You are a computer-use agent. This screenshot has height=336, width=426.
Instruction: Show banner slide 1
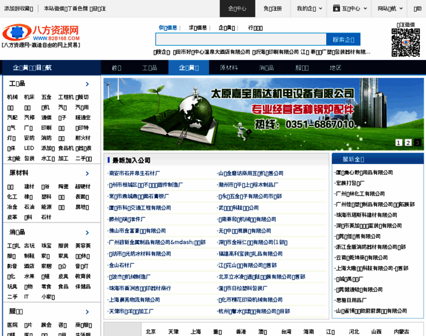(x=399, y=142)
